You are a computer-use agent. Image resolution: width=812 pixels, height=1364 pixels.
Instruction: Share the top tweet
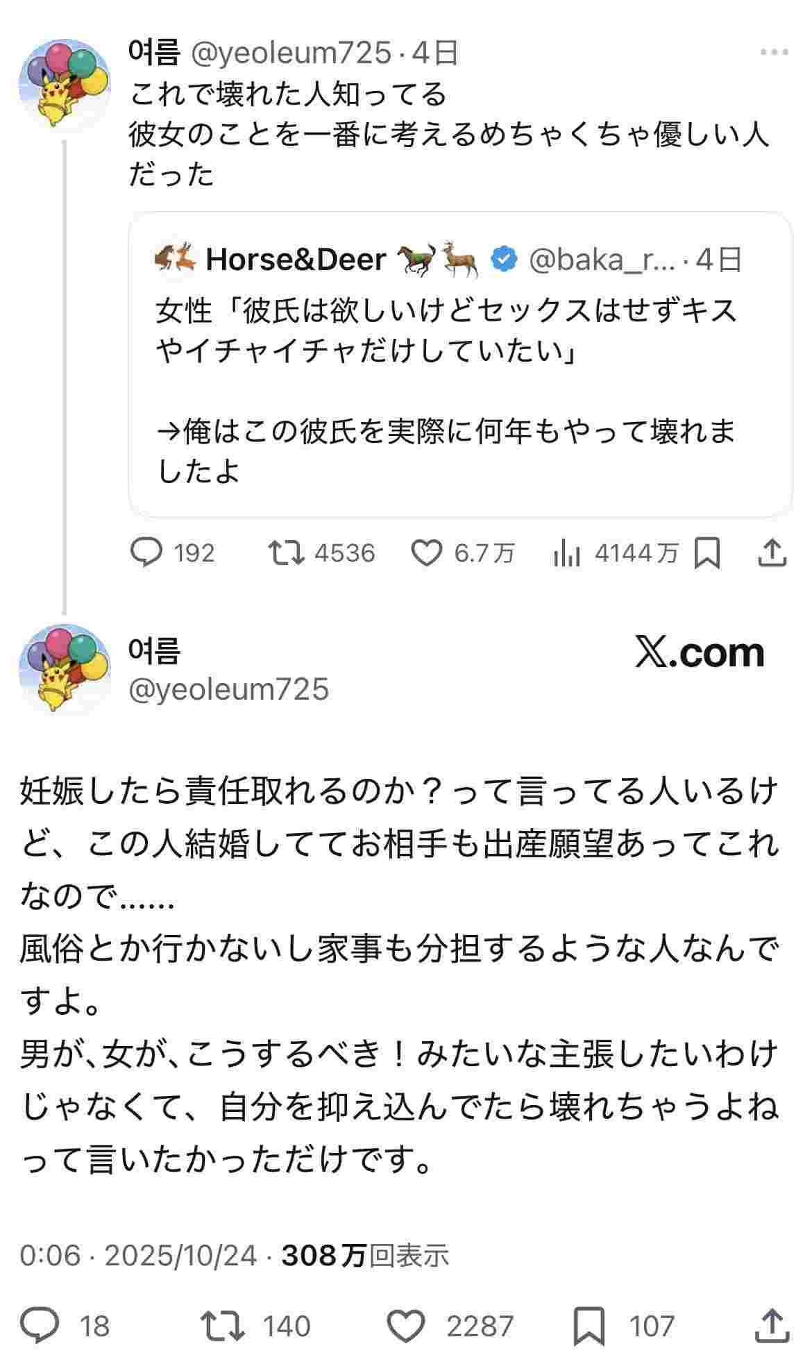coord(772,553)
